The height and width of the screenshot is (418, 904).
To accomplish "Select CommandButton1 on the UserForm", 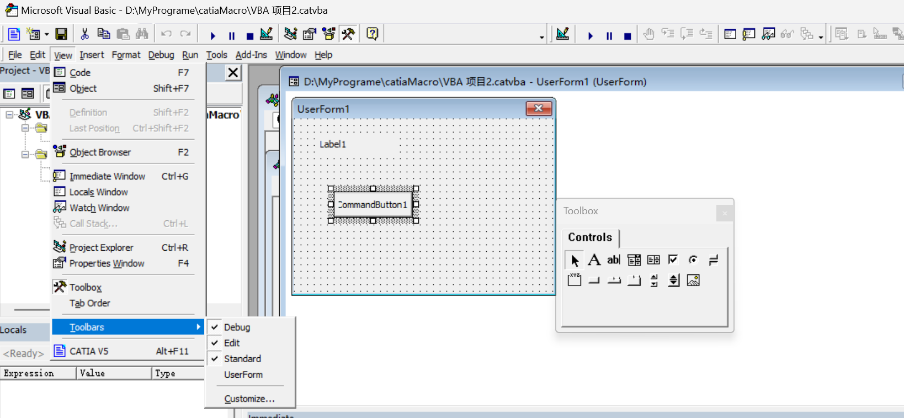I will point(373,205).
